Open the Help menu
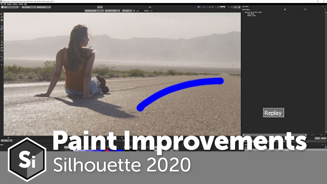Screen dimensions: 327x184 tap(25, 4)
